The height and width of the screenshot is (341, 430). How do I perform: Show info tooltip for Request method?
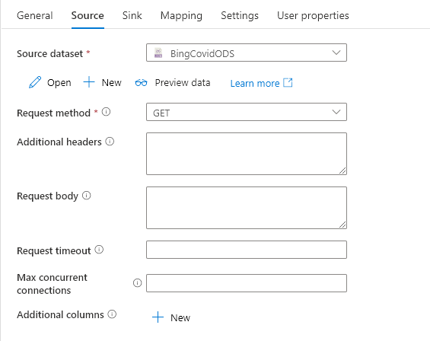106,112
